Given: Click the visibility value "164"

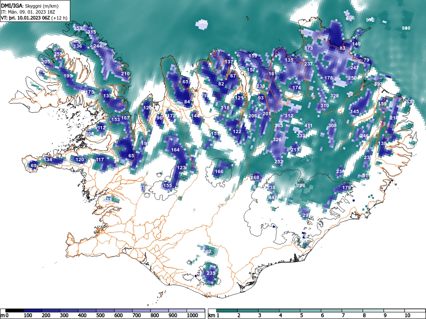Looking at the screenshot, I should [175, 149].
